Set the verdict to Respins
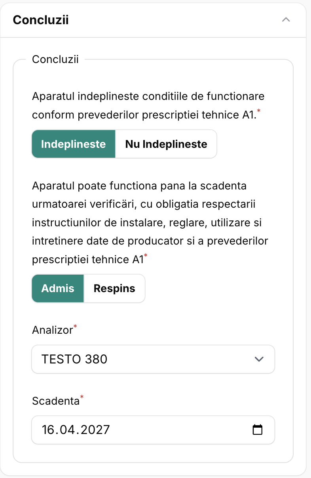 coord(114,288)
